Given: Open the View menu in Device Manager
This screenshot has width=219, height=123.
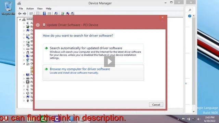Looking at the screenshot, I should pyautogui.click(x=40, y=9).
